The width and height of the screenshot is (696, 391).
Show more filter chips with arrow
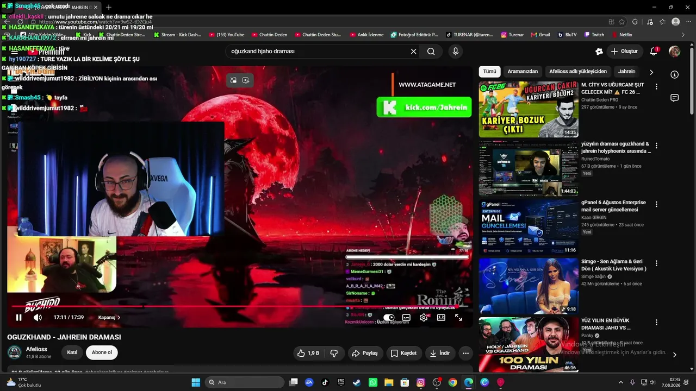tap(651, 72)
